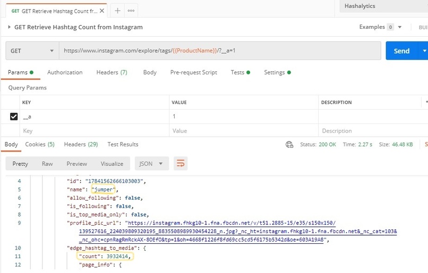Image resolution: width=428 pixels, height=273 pixels.
Task: Expand the request title disclosure triangle
Action: (x=9, y=27)
